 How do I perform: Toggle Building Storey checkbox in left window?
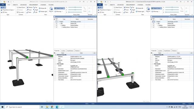pyautogui.click(x=57, y=27)
